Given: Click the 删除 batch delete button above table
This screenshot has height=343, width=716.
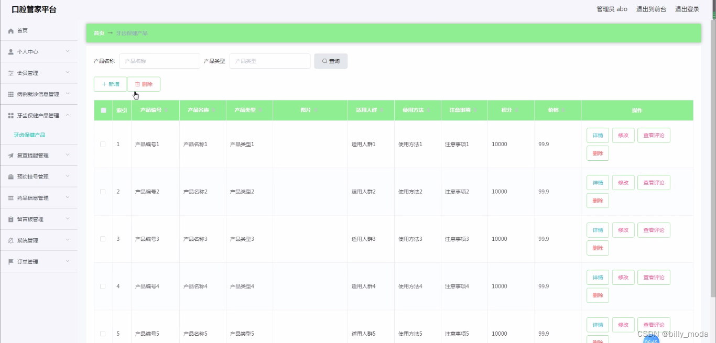Looking at the screenshot, I should coord(144,84).
